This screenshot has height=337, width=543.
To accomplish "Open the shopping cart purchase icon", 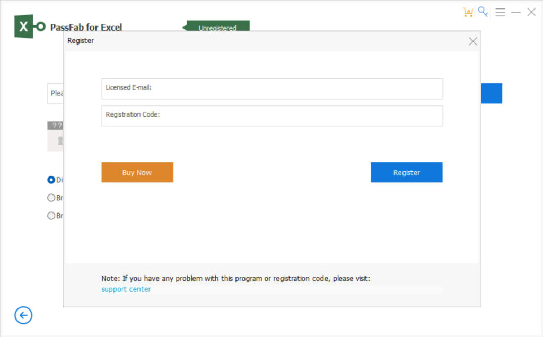I will [468, 12].
